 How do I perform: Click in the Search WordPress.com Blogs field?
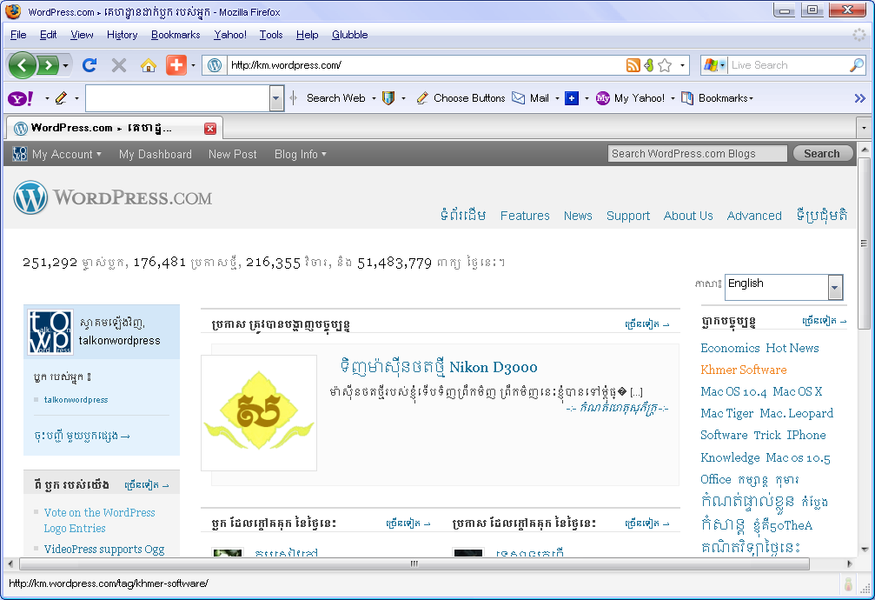(x=697, y=154)
